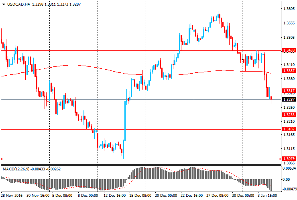Click right square handle of 1.3079 line
297x200 pixels.
[x=280, y=159]
